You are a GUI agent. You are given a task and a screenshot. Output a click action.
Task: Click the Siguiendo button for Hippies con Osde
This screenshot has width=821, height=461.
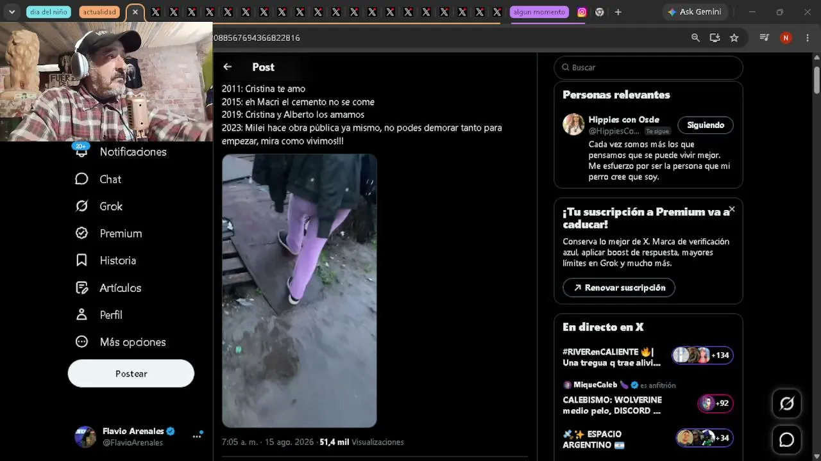[x=706, y=125]
